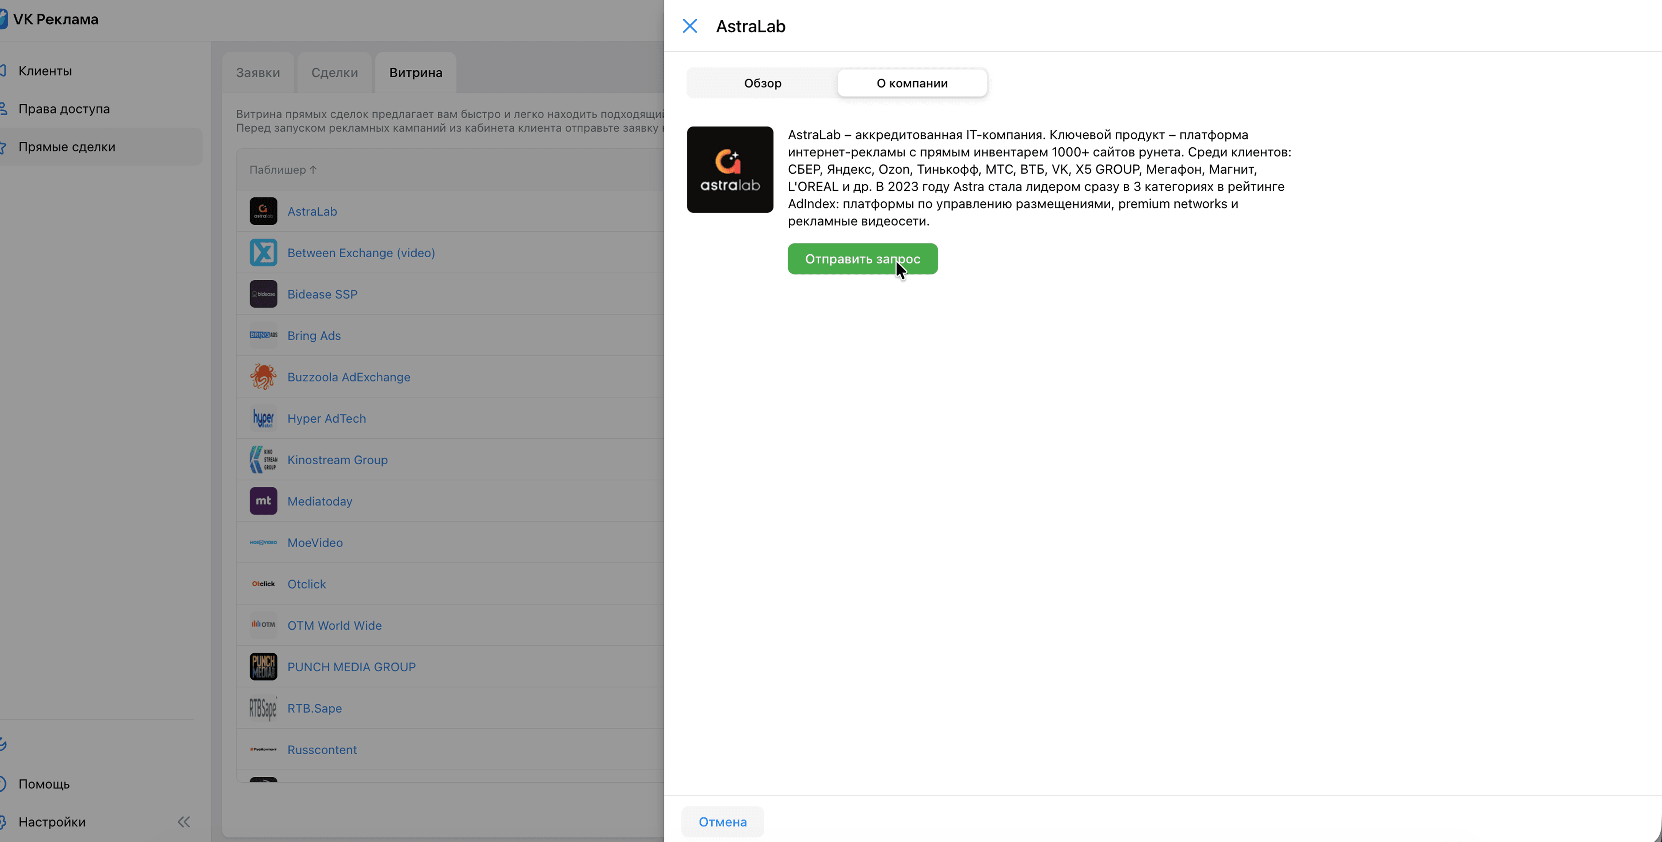Open Настройки in the sidebar
The height and width of the screenshot is (842, 1662).
pos(52,822)
